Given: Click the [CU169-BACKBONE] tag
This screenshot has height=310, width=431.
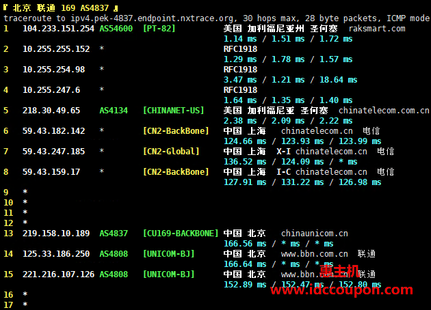Looking at the screenshot, I should (x=181, y=234).
